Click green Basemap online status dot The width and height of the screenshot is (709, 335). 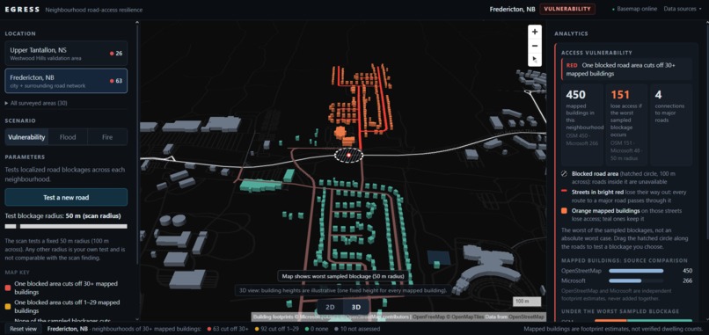[613, 9]
